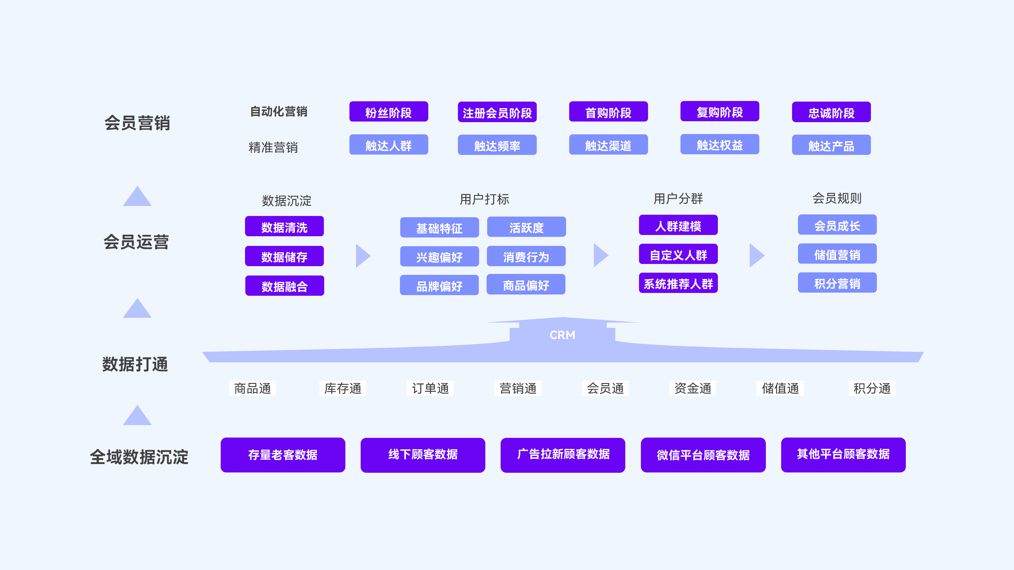Click the CRM label

pyautogui.click(x=562, y=335)
